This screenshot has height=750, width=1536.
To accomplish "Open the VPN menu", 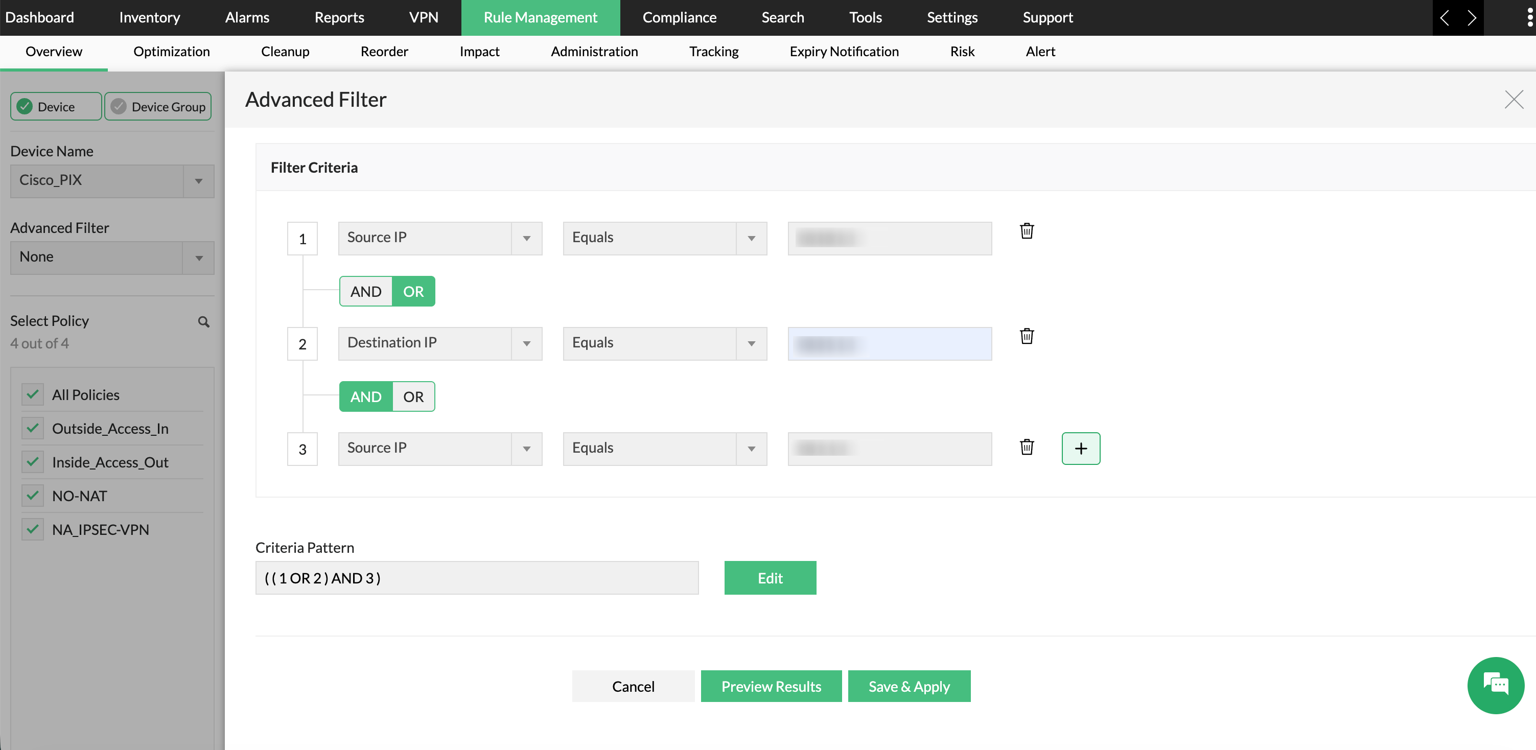I will coord(424,17).
